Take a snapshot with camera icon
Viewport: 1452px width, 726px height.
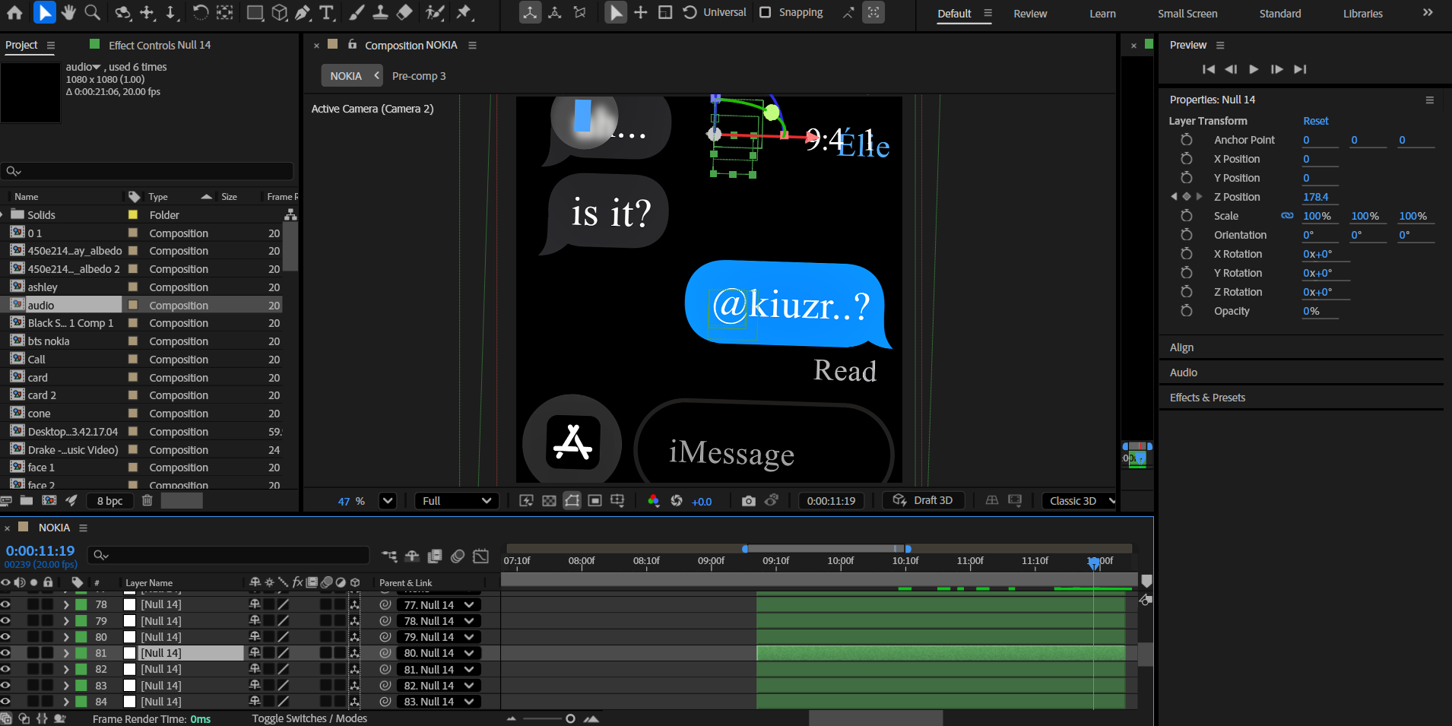(x=749, y=501)
